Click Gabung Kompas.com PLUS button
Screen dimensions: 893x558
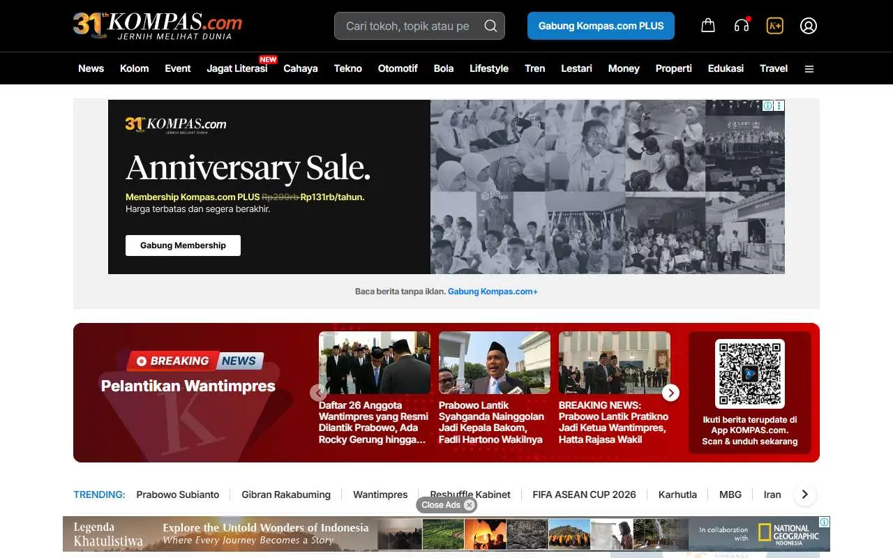click(x=601, y=26)
